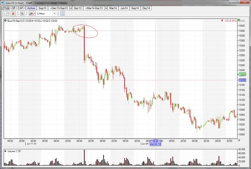
Task: Open dropdown arrow after +Dec13-Sep13
Action: click(x=71, y=8)
